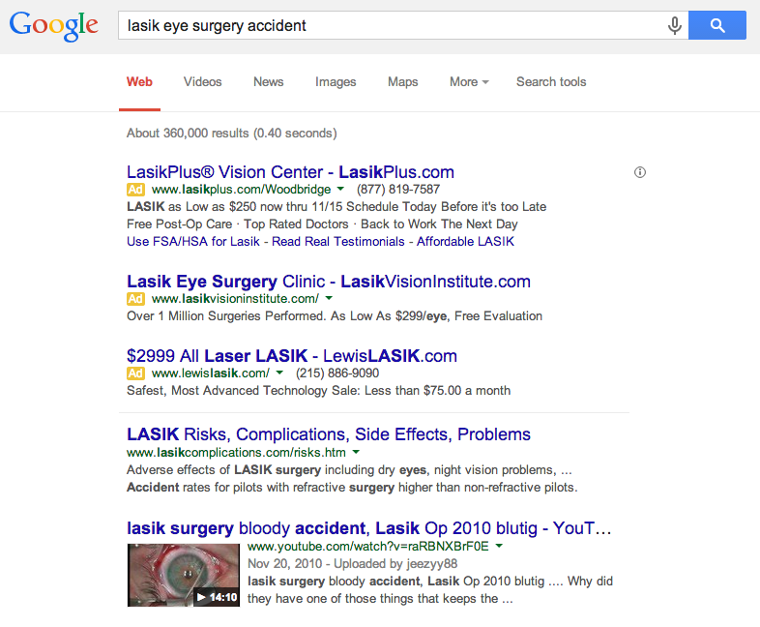Open LASIK Risks, Complications, Side Effects link
This screenshot has width=760, height=627.
coord(329,434)
